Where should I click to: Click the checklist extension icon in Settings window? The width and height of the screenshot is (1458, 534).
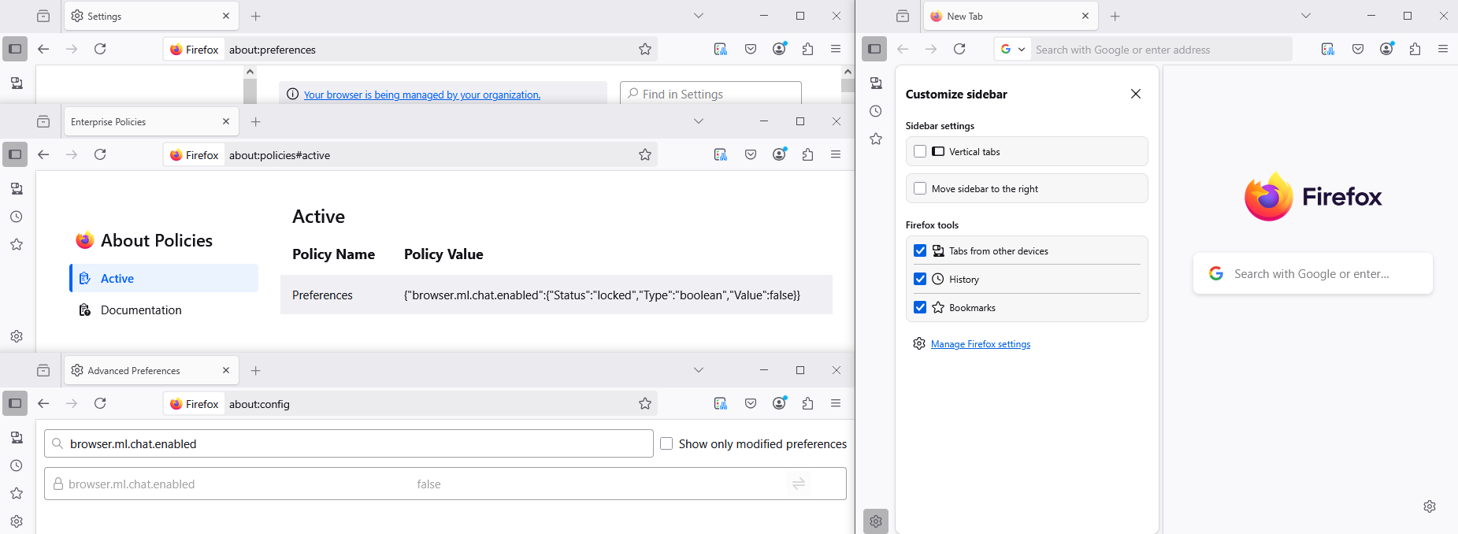pyautogui.click(x=721, y=49)
